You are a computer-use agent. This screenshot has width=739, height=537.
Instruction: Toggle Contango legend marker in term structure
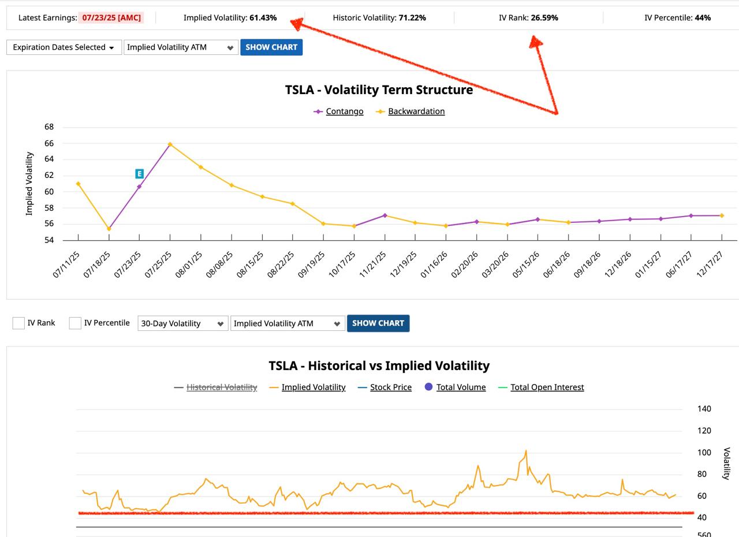coord(318,111)
